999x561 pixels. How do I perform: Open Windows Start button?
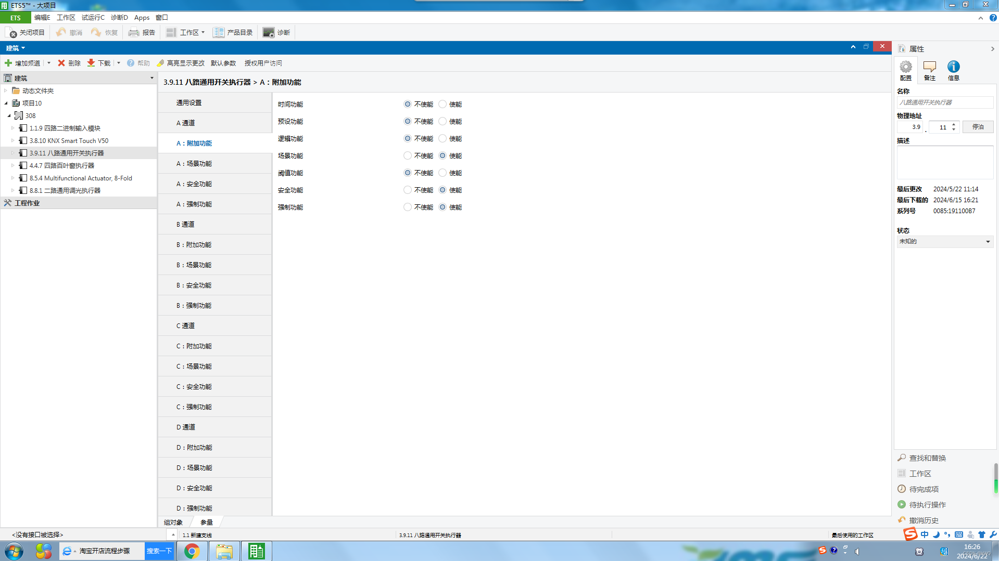14,551
